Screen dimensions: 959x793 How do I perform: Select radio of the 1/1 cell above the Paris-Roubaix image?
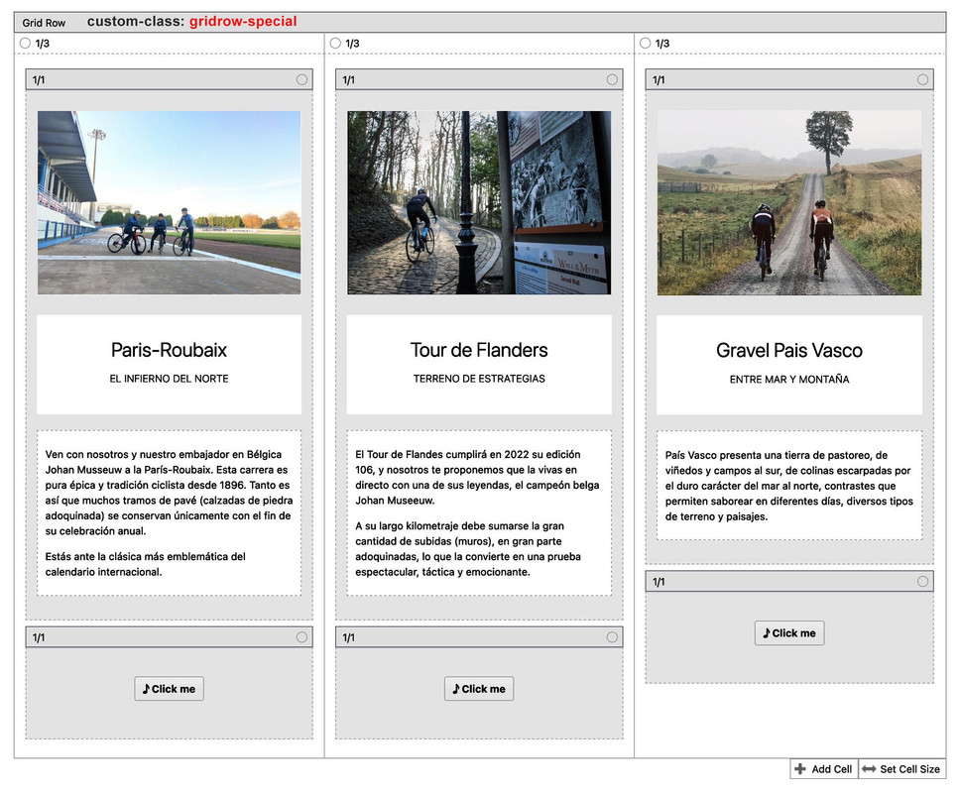(x=302, y=79)
